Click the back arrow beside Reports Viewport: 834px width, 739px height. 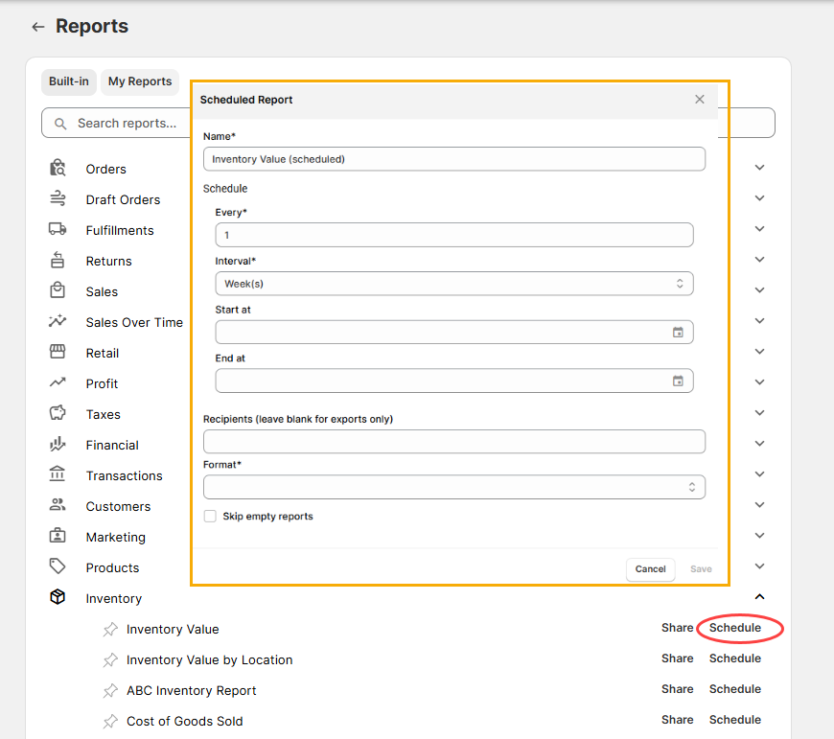point(38,27)
